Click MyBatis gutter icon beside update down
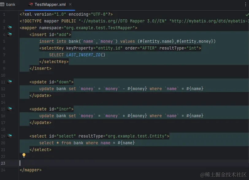 (10, 82)
